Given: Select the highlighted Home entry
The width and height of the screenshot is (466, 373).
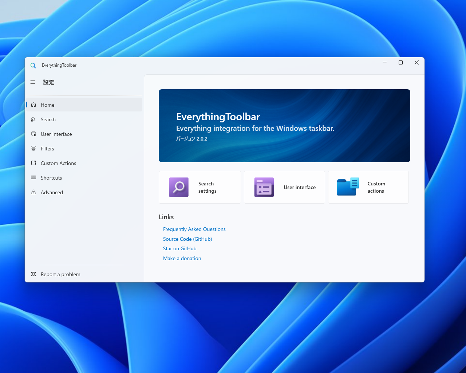Looking at the screenshot, I should (x=47, y=105).
